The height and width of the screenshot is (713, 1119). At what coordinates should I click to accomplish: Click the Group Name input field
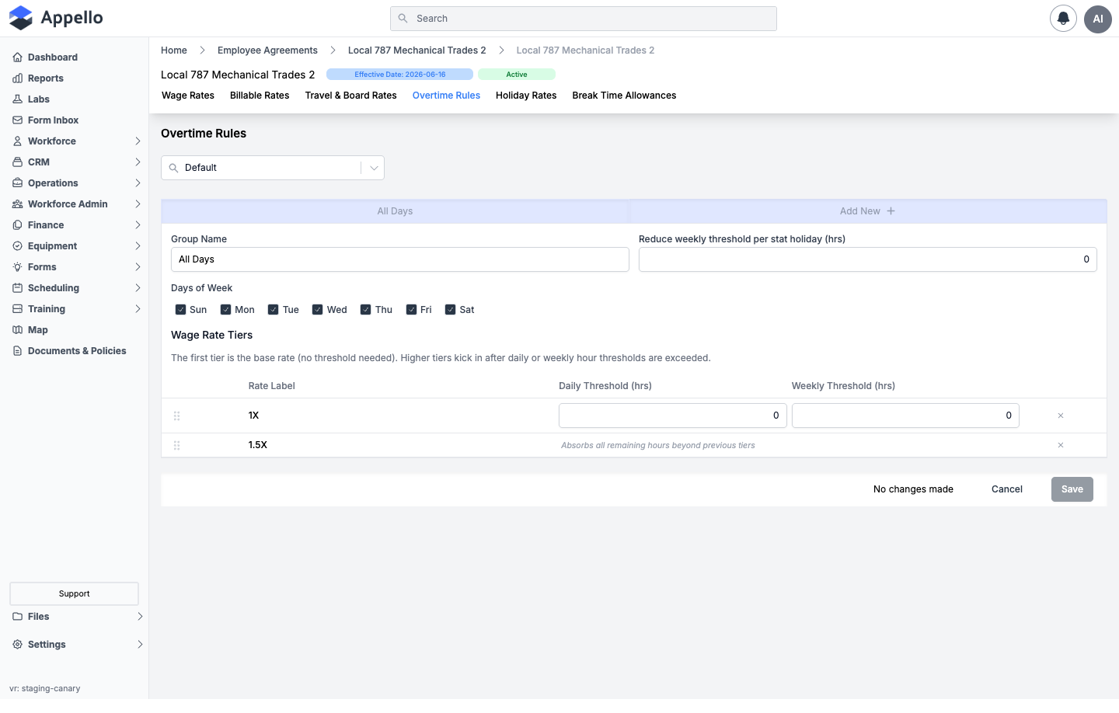[x=400, y=259]
